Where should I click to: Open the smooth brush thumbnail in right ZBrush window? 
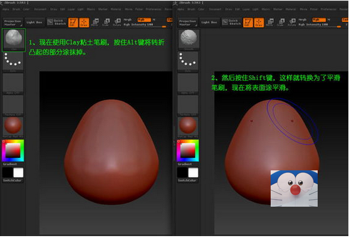[x=189, y=40]
